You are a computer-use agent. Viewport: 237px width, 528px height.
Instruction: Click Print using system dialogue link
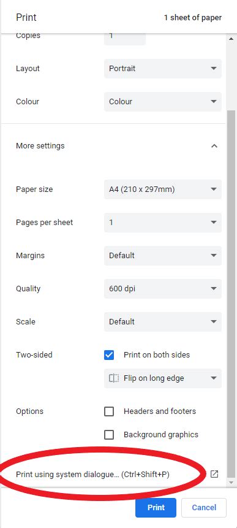[93, 475]
